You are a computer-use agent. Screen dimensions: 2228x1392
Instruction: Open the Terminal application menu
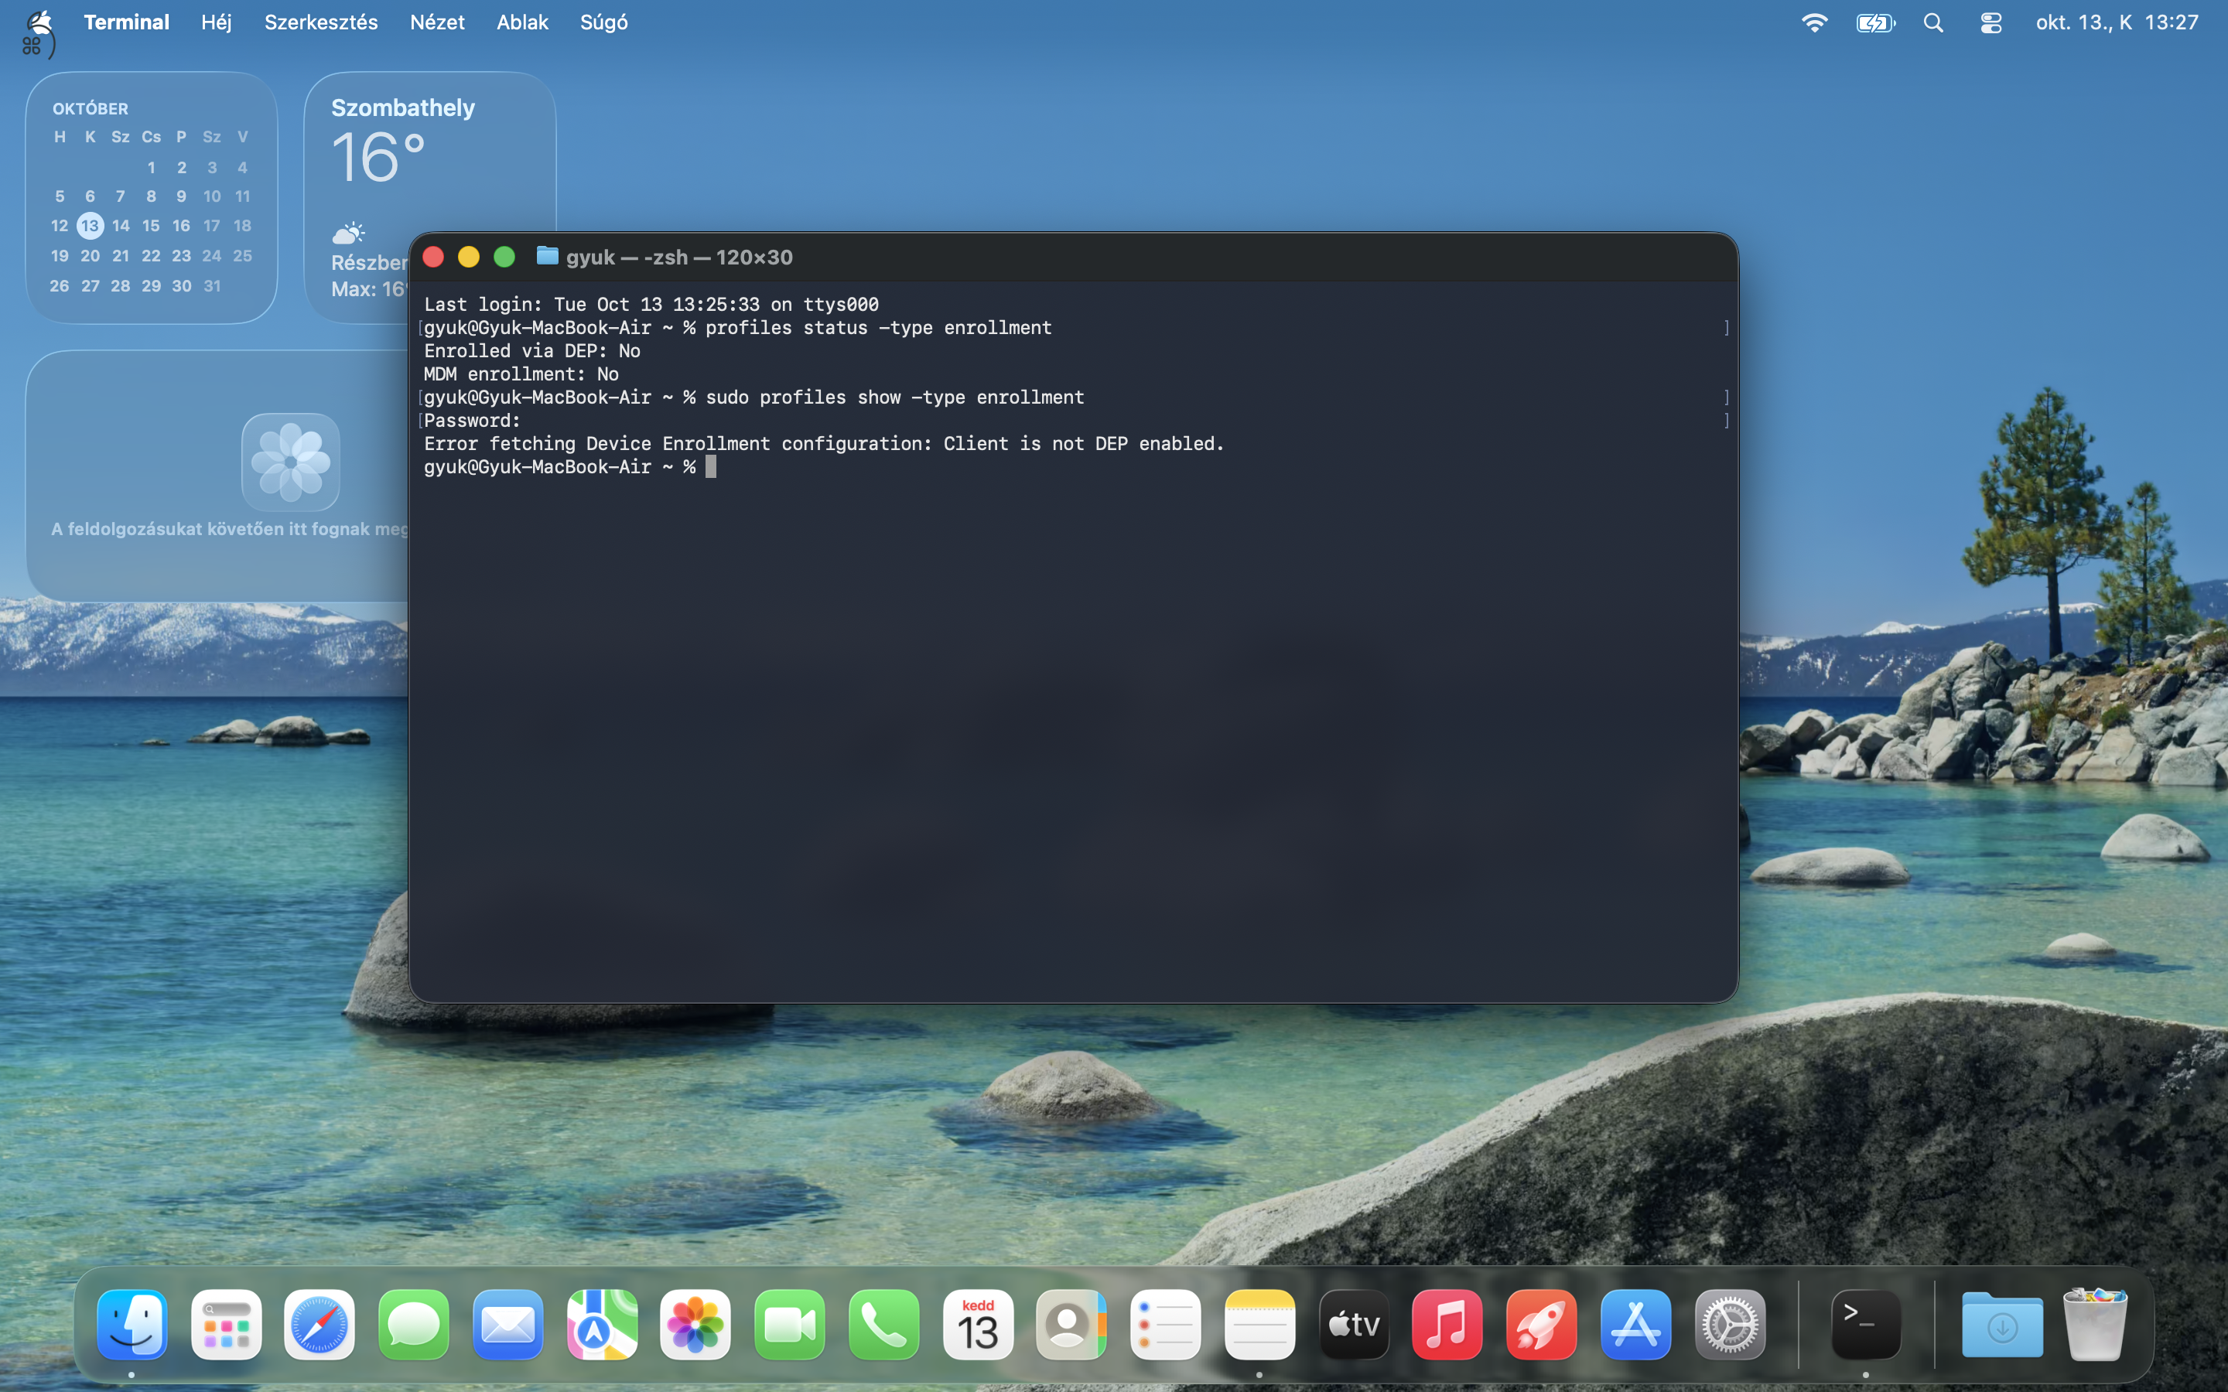coord(126,22)
